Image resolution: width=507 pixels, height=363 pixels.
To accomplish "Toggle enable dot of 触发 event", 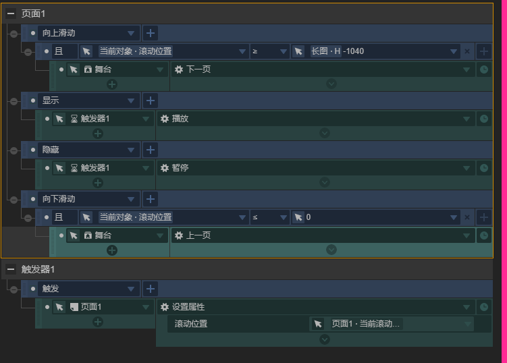I will [x=32, y=289].
